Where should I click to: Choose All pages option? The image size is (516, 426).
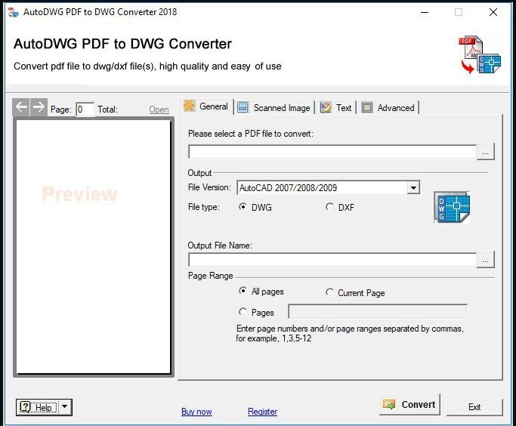tap(261, 291)
